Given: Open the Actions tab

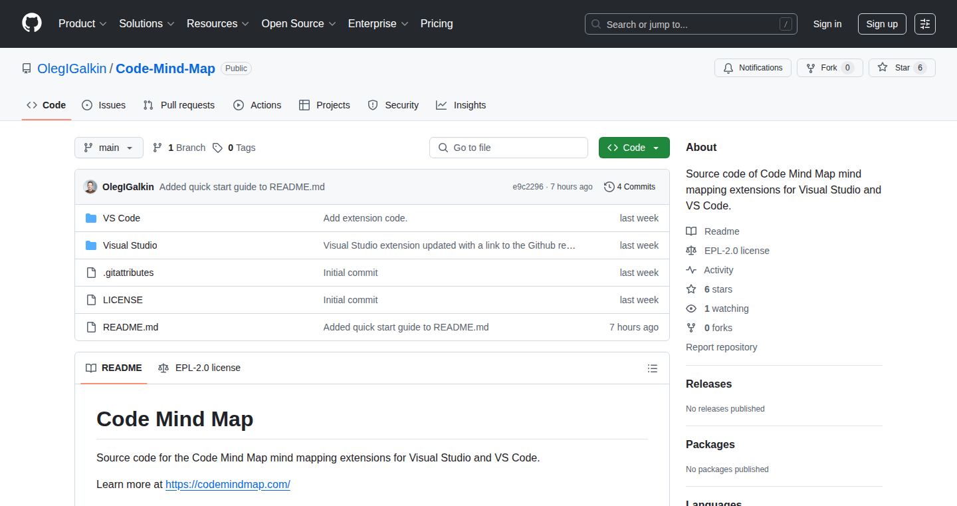Looking at the screenshot, I should tap(257, 105).
